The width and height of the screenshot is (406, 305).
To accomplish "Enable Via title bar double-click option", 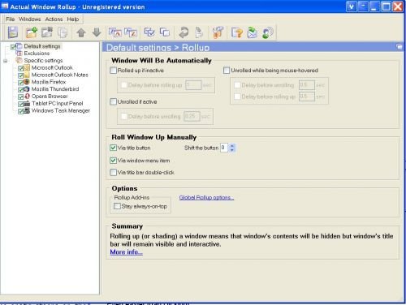I will pos(113,172).
